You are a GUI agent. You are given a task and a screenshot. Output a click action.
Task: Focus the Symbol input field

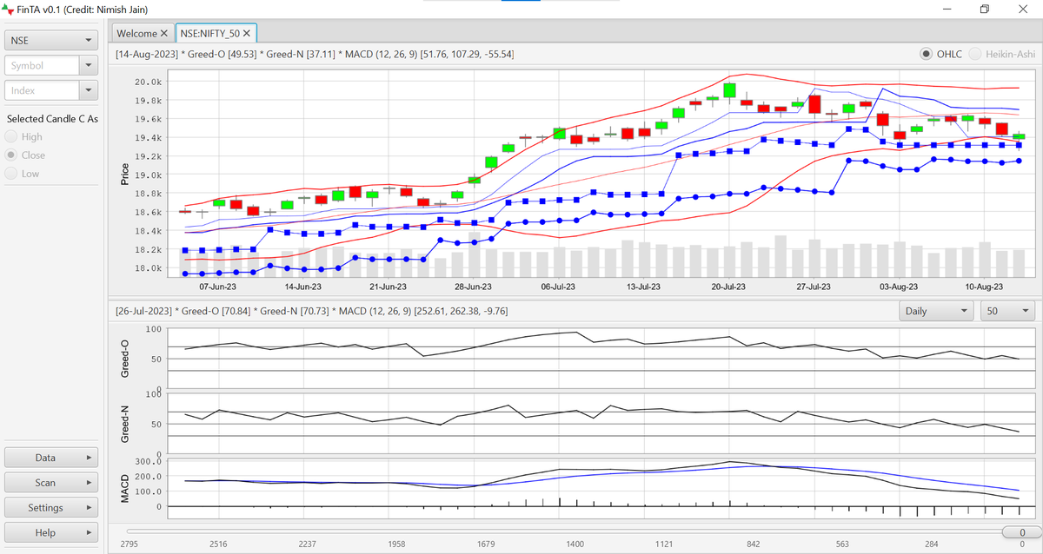point(43,65)
